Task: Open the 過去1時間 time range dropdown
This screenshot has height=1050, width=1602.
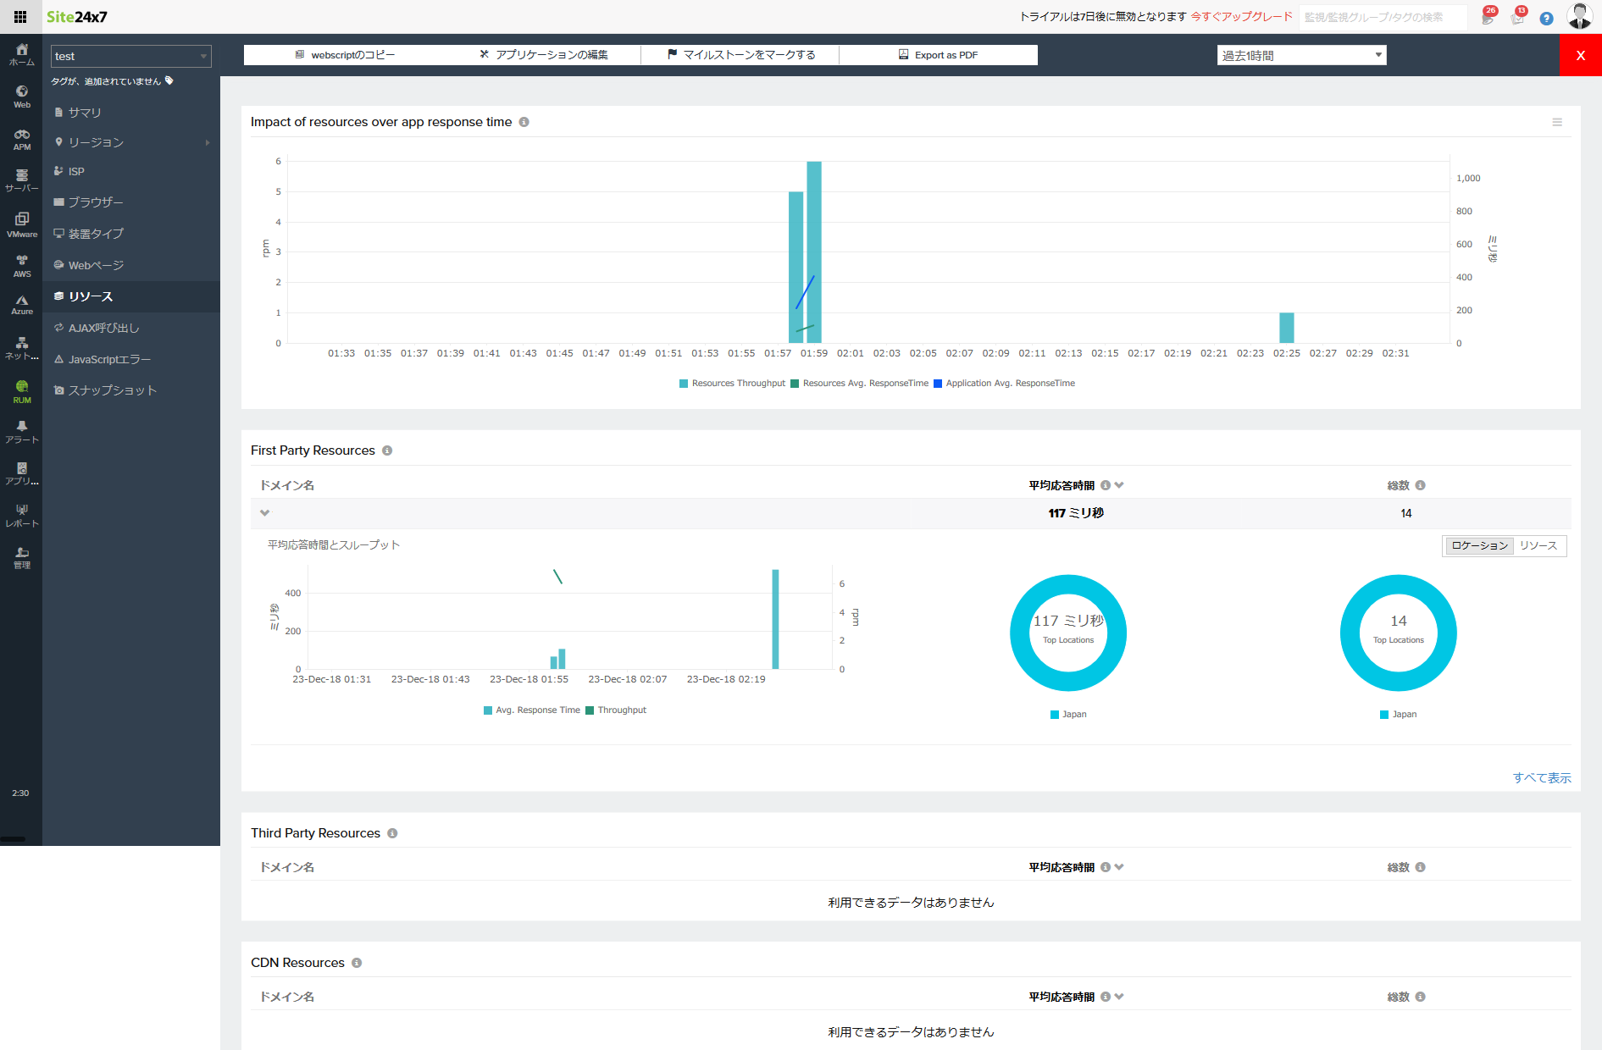Action: [x=1301, y=56]
